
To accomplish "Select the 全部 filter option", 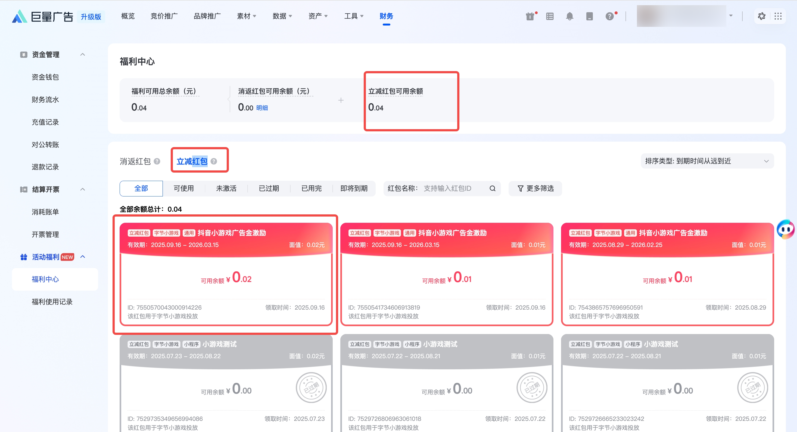I will tap(141, 188).
